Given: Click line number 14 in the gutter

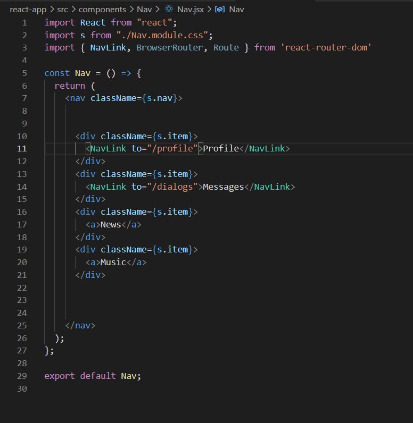Looking at the screenshot, I should pos(22,187).
